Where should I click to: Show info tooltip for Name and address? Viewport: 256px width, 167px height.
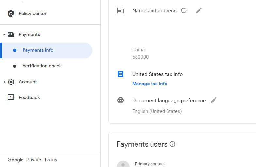point(184,11)
